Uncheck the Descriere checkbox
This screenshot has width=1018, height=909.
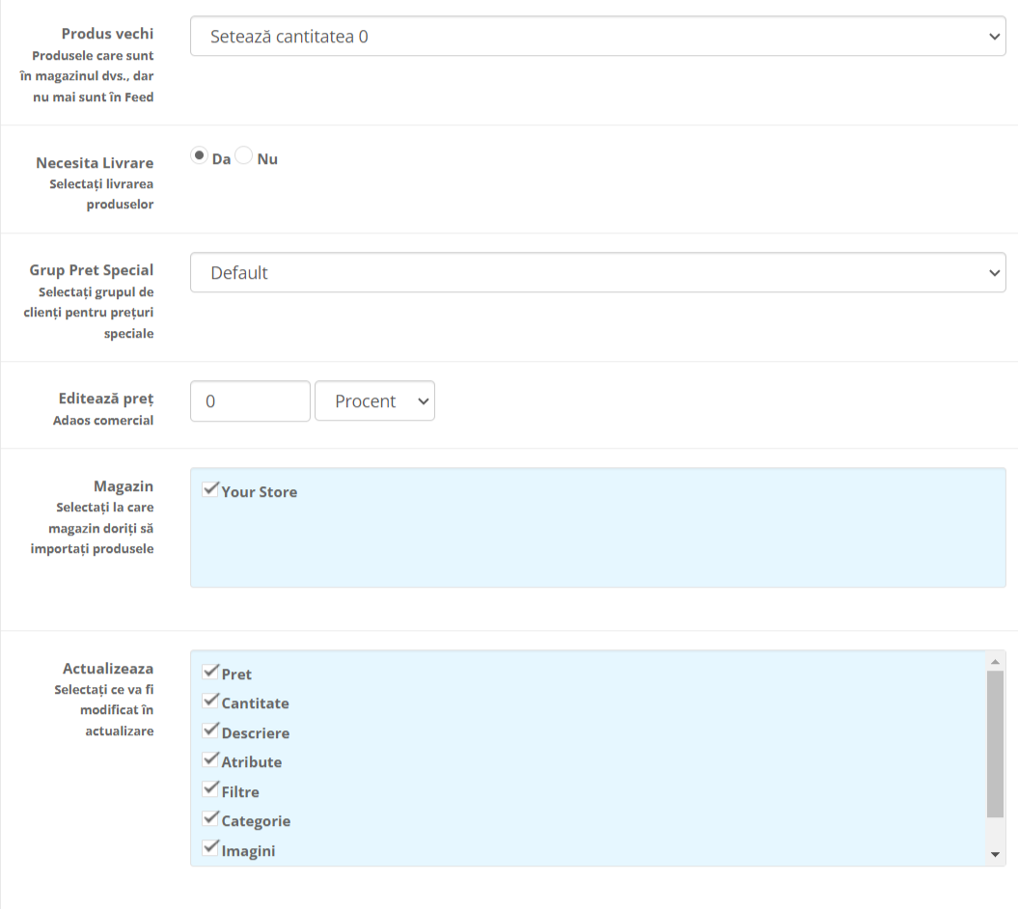tap(210, 730)
